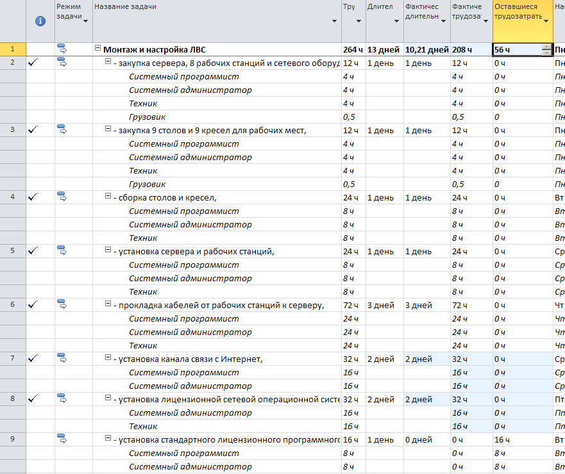Screen dimensions: 565x474
Task: Click task mode icon for row 1
Action: click(x=62, y=49)
